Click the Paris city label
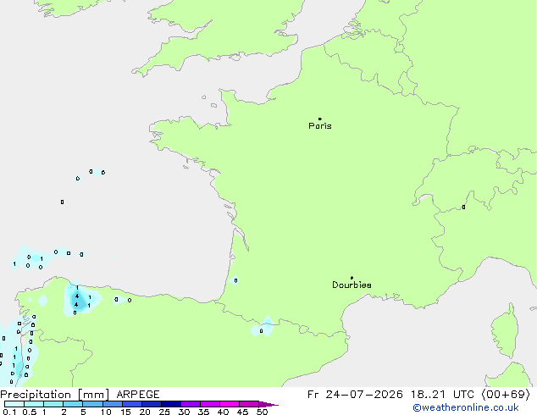Viewport: 537px width, 415px height. click(x=320, y=126)
